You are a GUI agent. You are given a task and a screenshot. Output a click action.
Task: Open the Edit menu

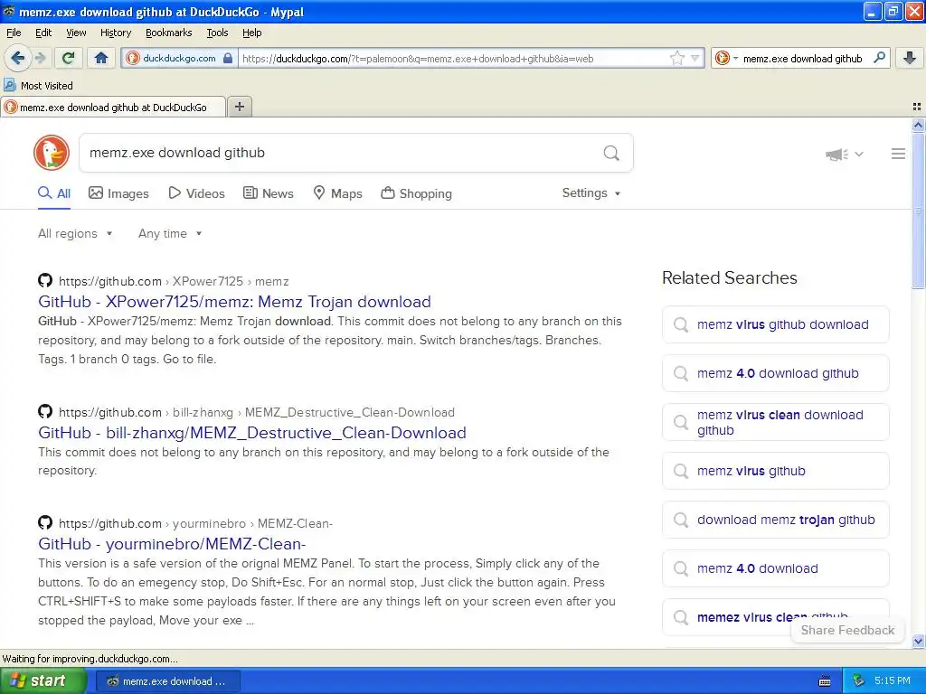43,33
